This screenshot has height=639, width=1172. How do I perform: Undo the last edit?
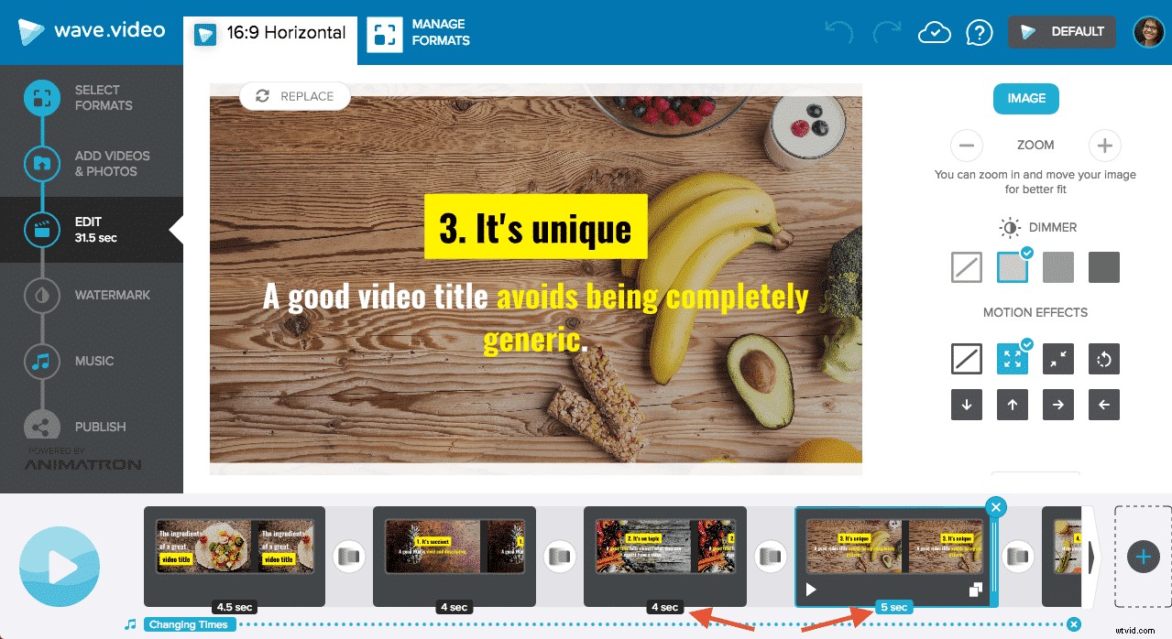click(x=837, y=31)
